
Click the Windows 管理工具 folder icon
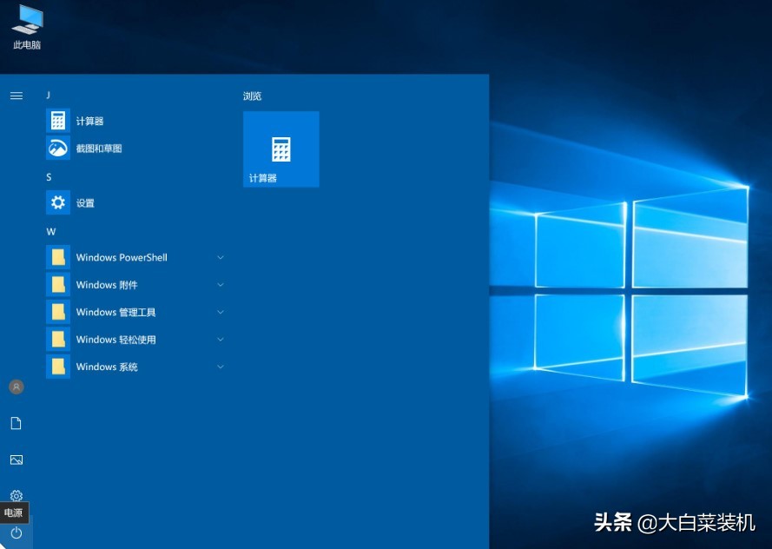pyautogui.click(x=58, y=312)
